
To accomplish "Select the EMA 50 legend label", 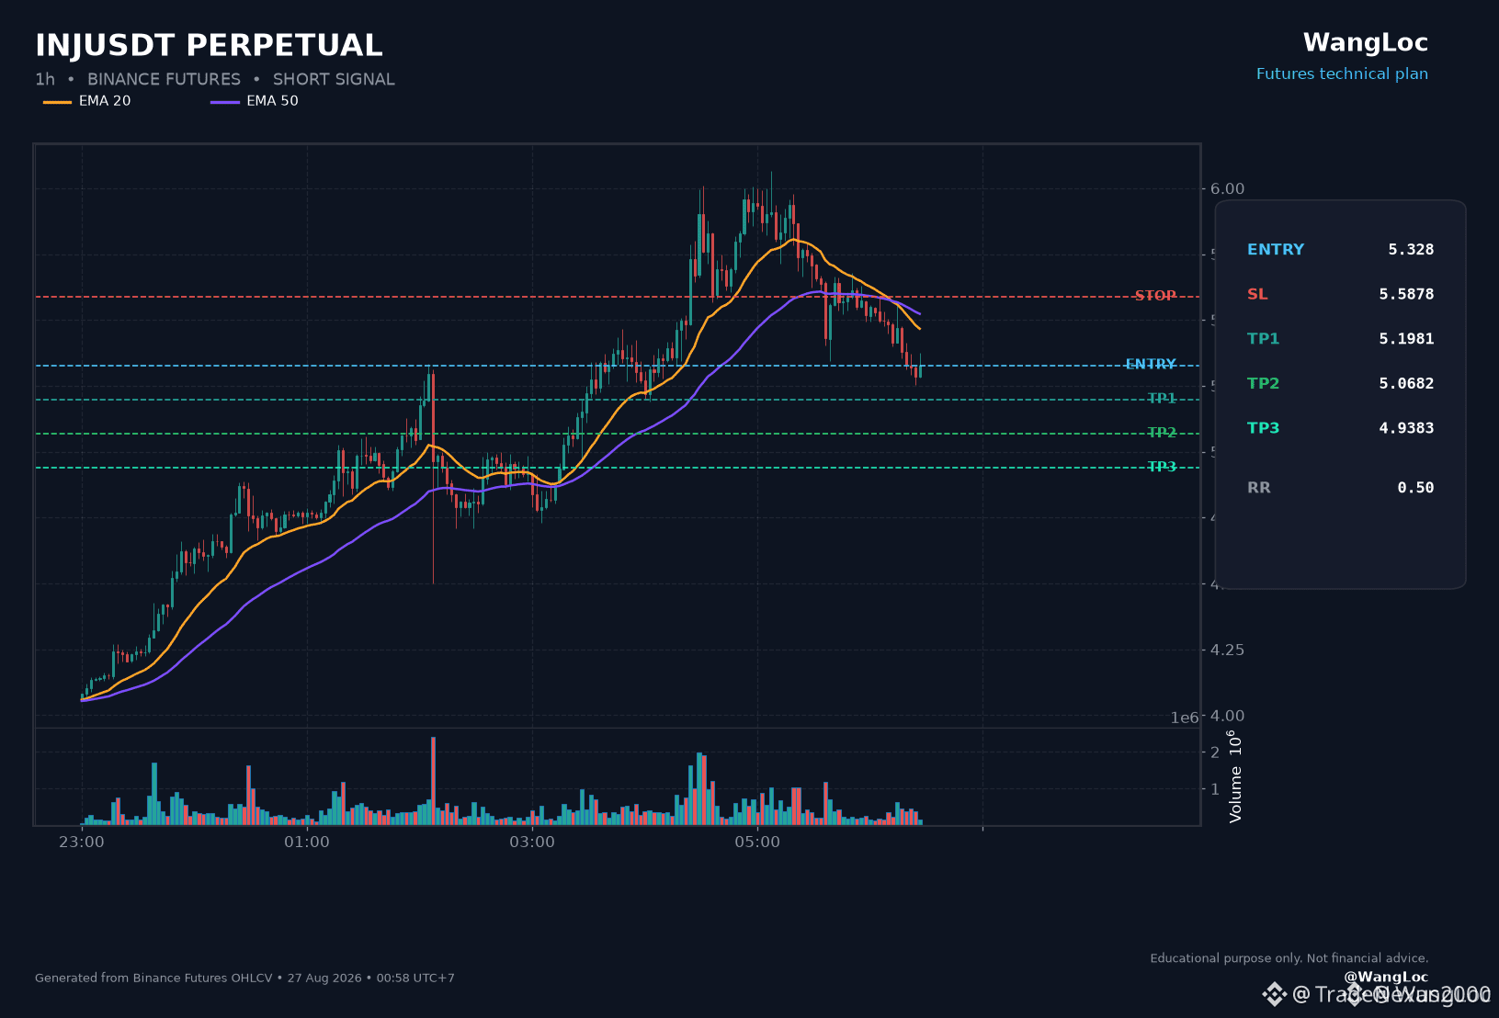I will [272, 101].
